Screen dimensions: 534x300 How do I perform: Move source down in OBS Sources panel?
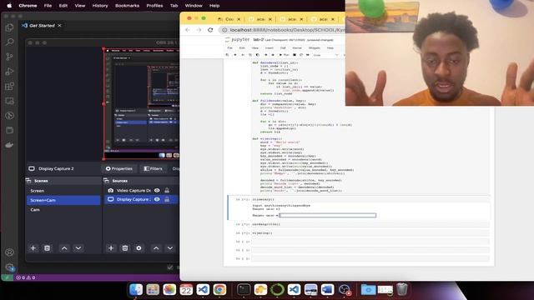170,248
